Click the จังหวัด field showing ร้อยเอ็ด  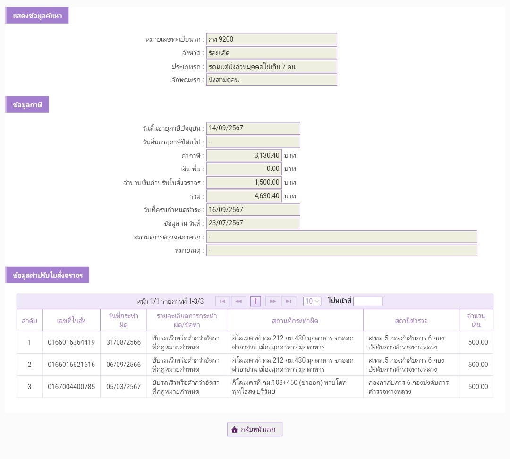coord(272,53)
